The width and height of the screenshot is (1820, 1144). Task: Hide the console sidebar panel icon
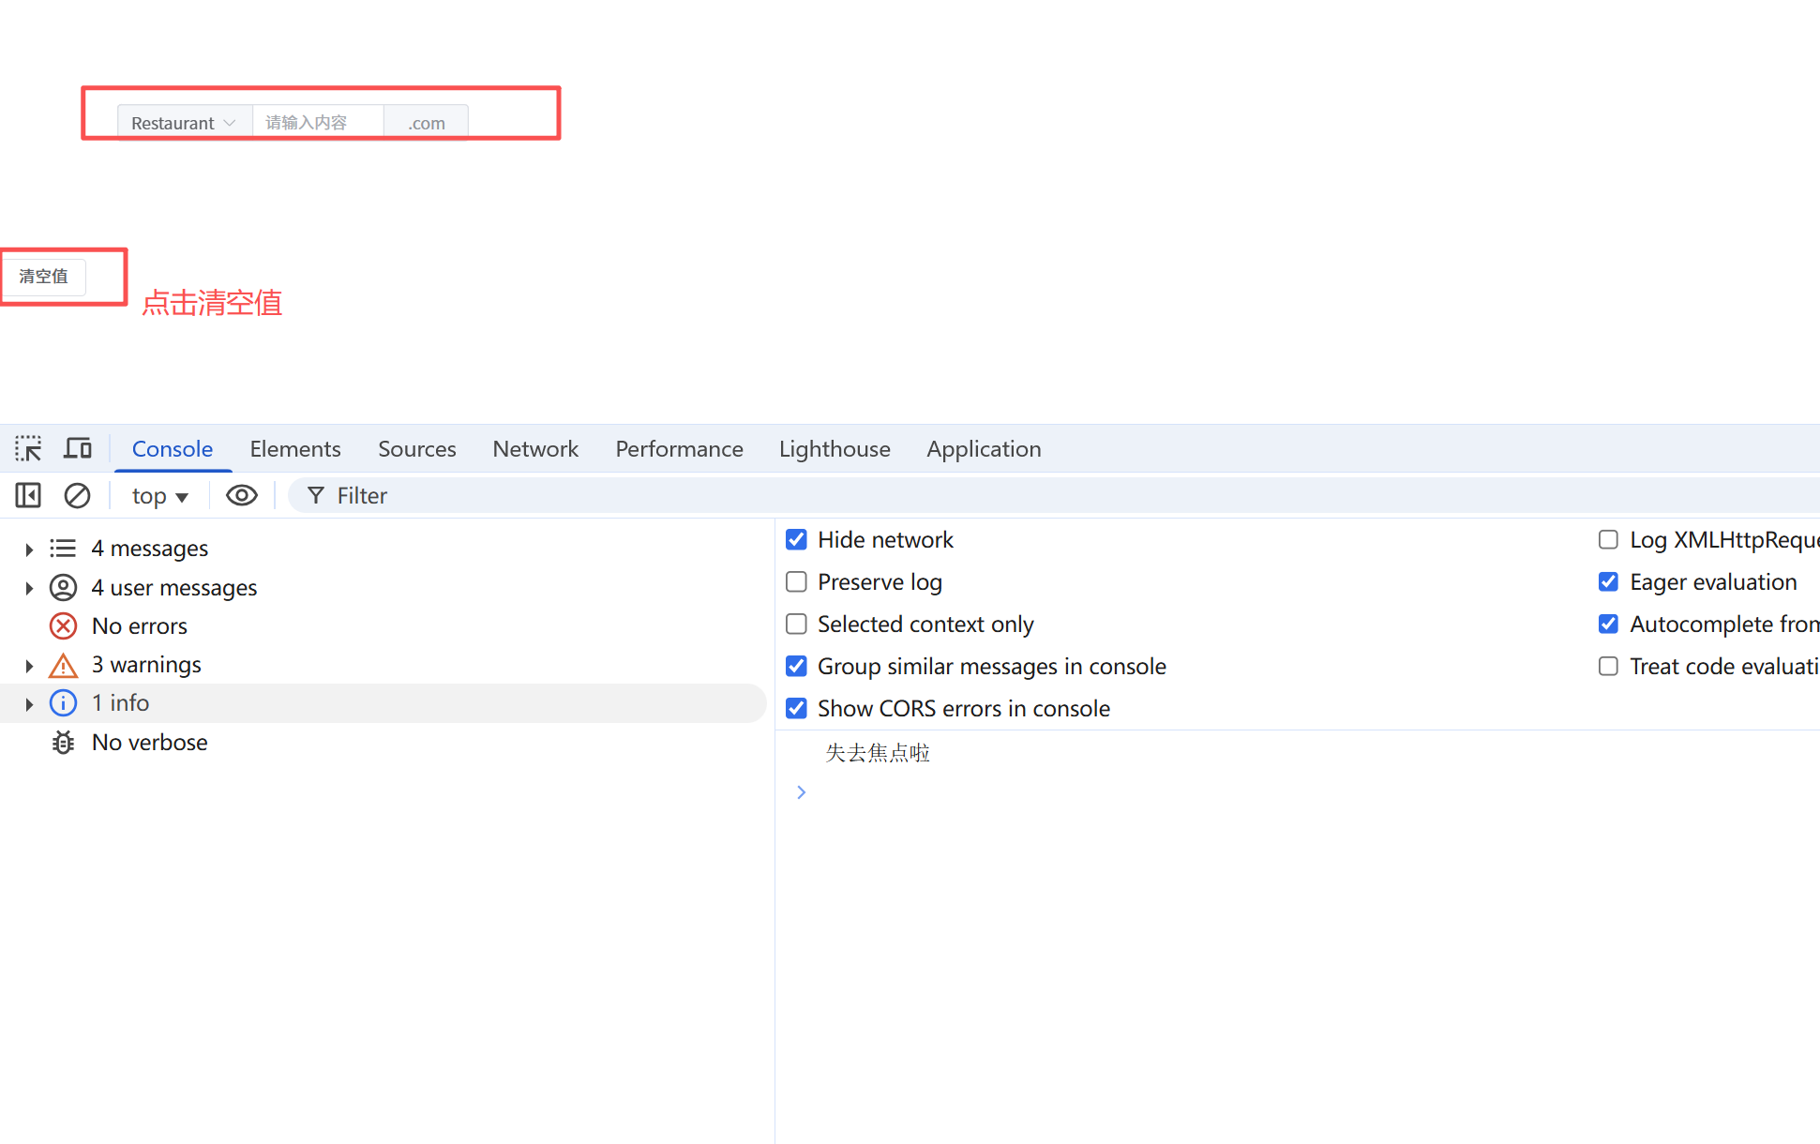pos(28,495)
